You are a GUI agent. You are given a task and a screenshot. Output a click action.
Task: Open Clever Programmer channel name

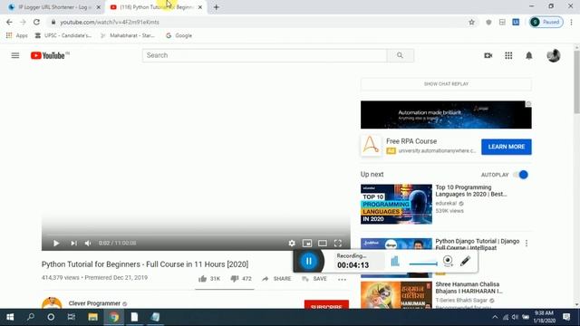(94, 303)
